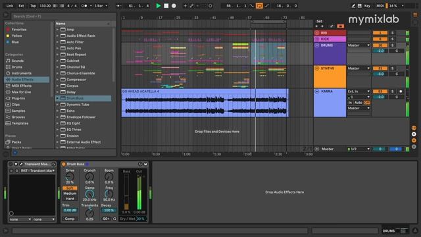This screenshot has width=421, height=237.
Task: Unfold the SYNTHS group track
Action: pyautogui.click(x=317, y=68)
